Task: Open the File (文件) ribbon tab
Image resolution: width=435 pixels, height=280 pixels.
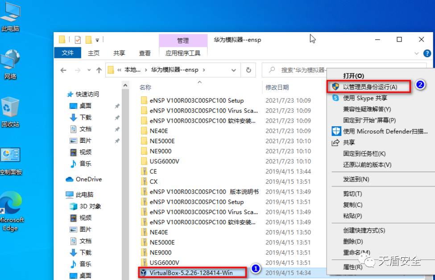Action: pyautogui.click(x=67, y=53)
